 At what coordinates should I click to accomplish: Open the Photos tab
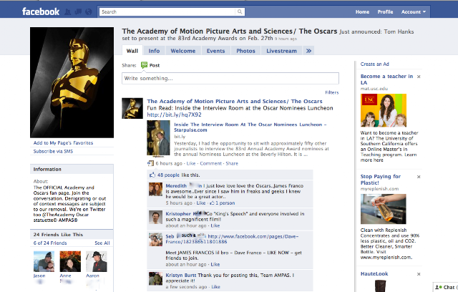[245, 51]
